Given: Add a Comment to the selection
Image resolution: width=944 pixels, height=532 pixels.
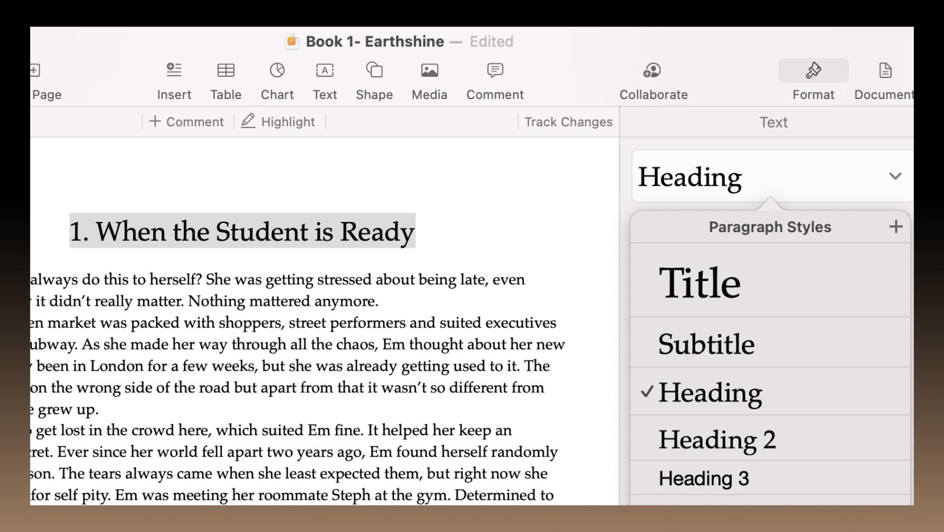Looking at the screenshot, I should click(186, 122).
